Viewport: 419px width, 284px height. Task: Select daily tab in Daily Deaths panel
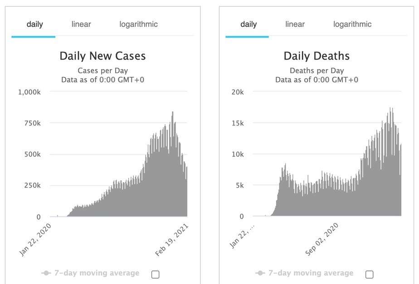tap(248, 24)
